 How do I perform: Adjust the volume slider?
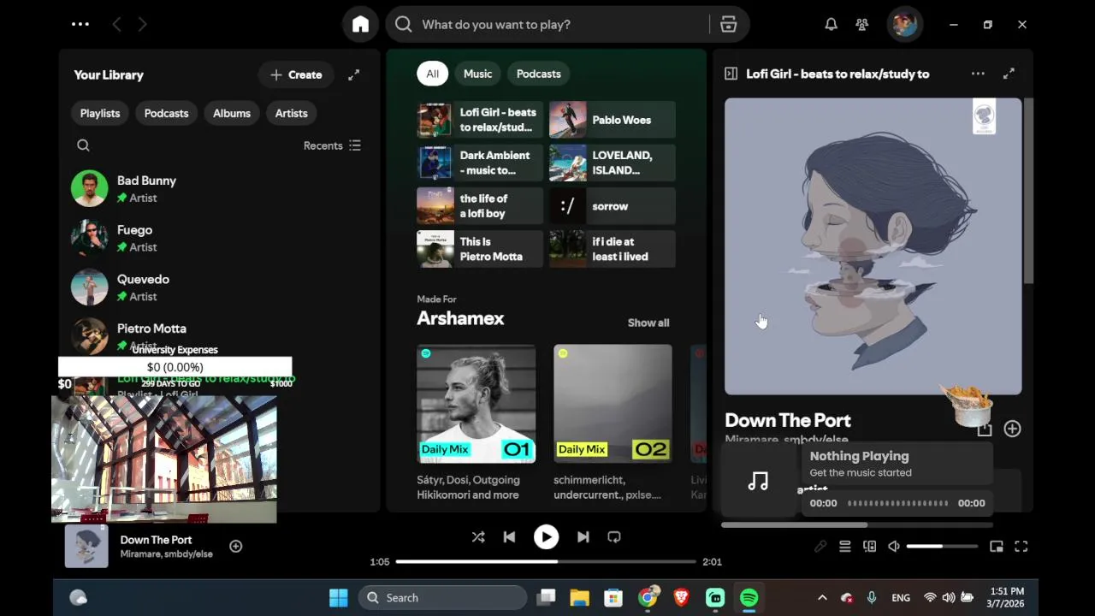[942, 546]
